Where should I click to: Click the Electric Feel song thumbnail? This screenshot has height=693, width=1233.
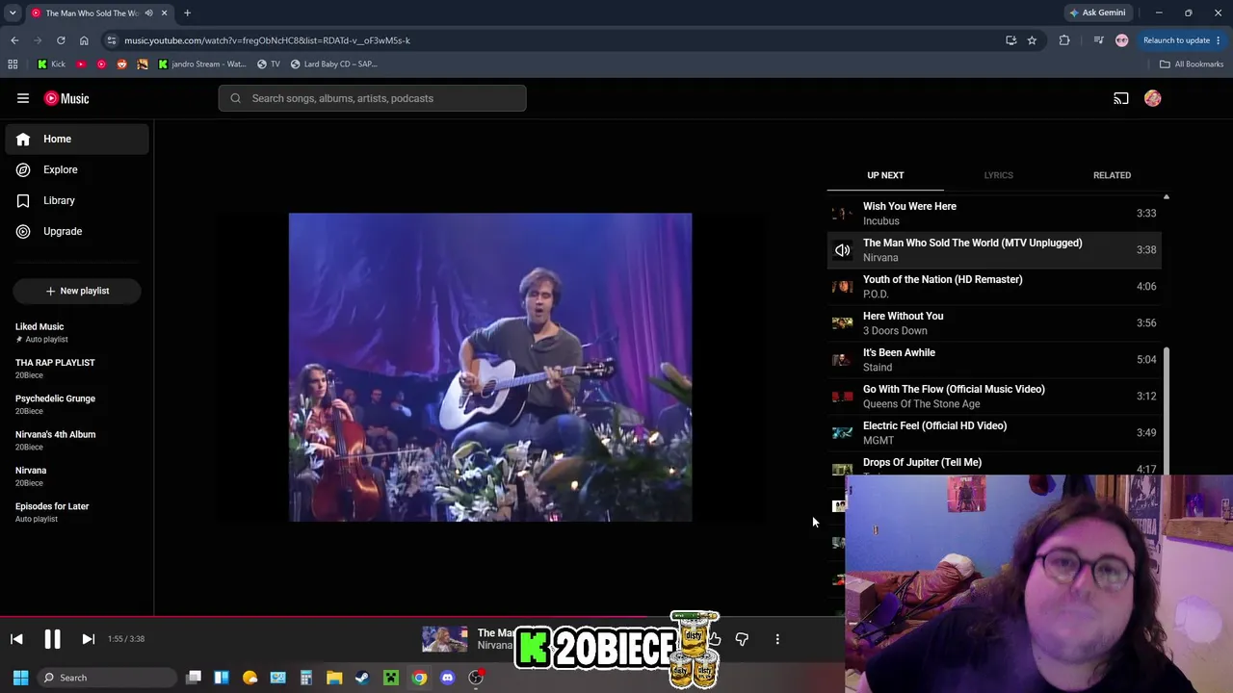(842, 433)
